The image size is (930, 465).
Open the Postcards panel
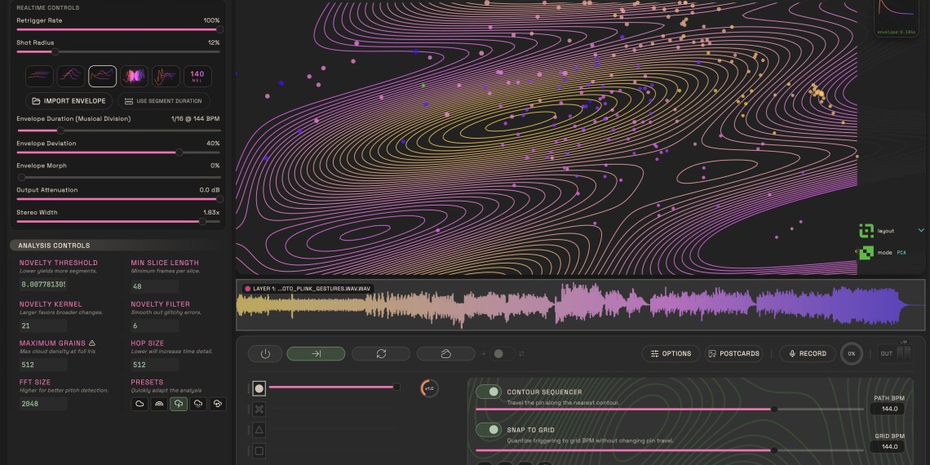pyautogui.click(x=734, y=353)
